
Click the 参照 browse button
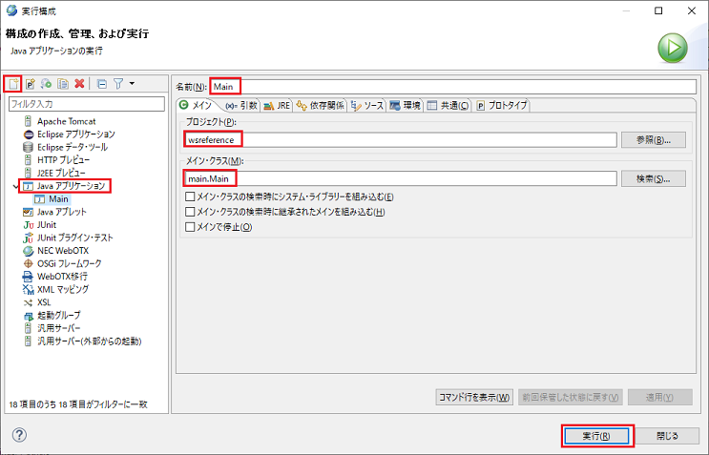654,140
